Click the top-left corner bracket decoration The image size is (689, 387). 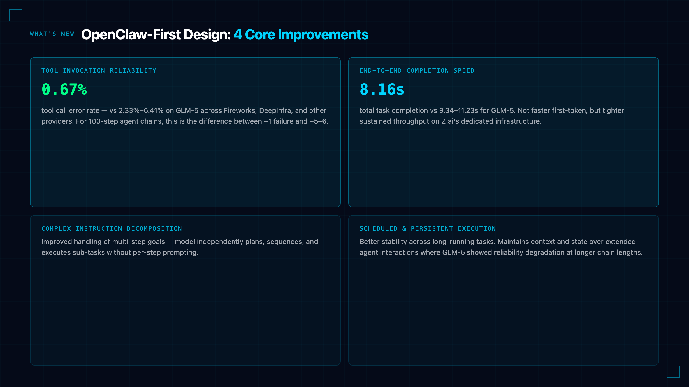pos(15,15)
